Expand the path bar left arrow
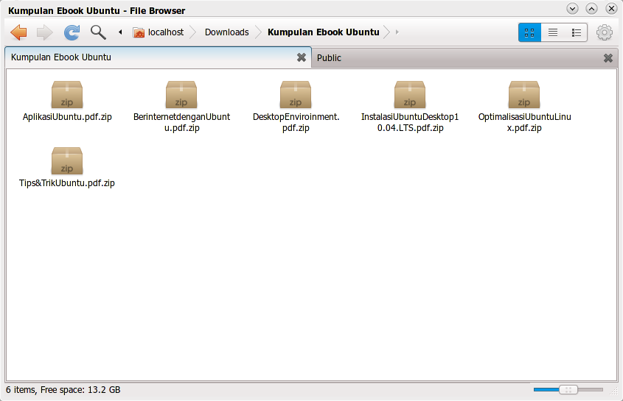 click(120, 32)
